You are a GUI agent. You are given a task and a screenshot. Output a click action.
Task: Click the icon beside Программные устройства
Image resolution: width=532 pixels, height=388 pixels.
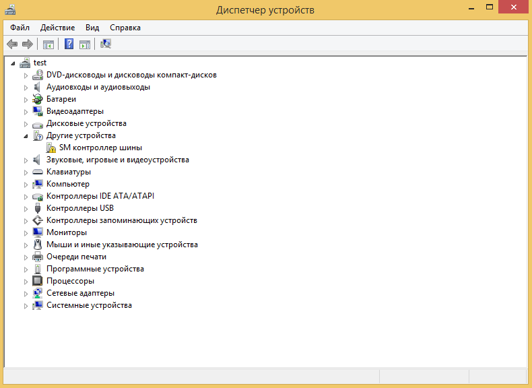point(38,269)
